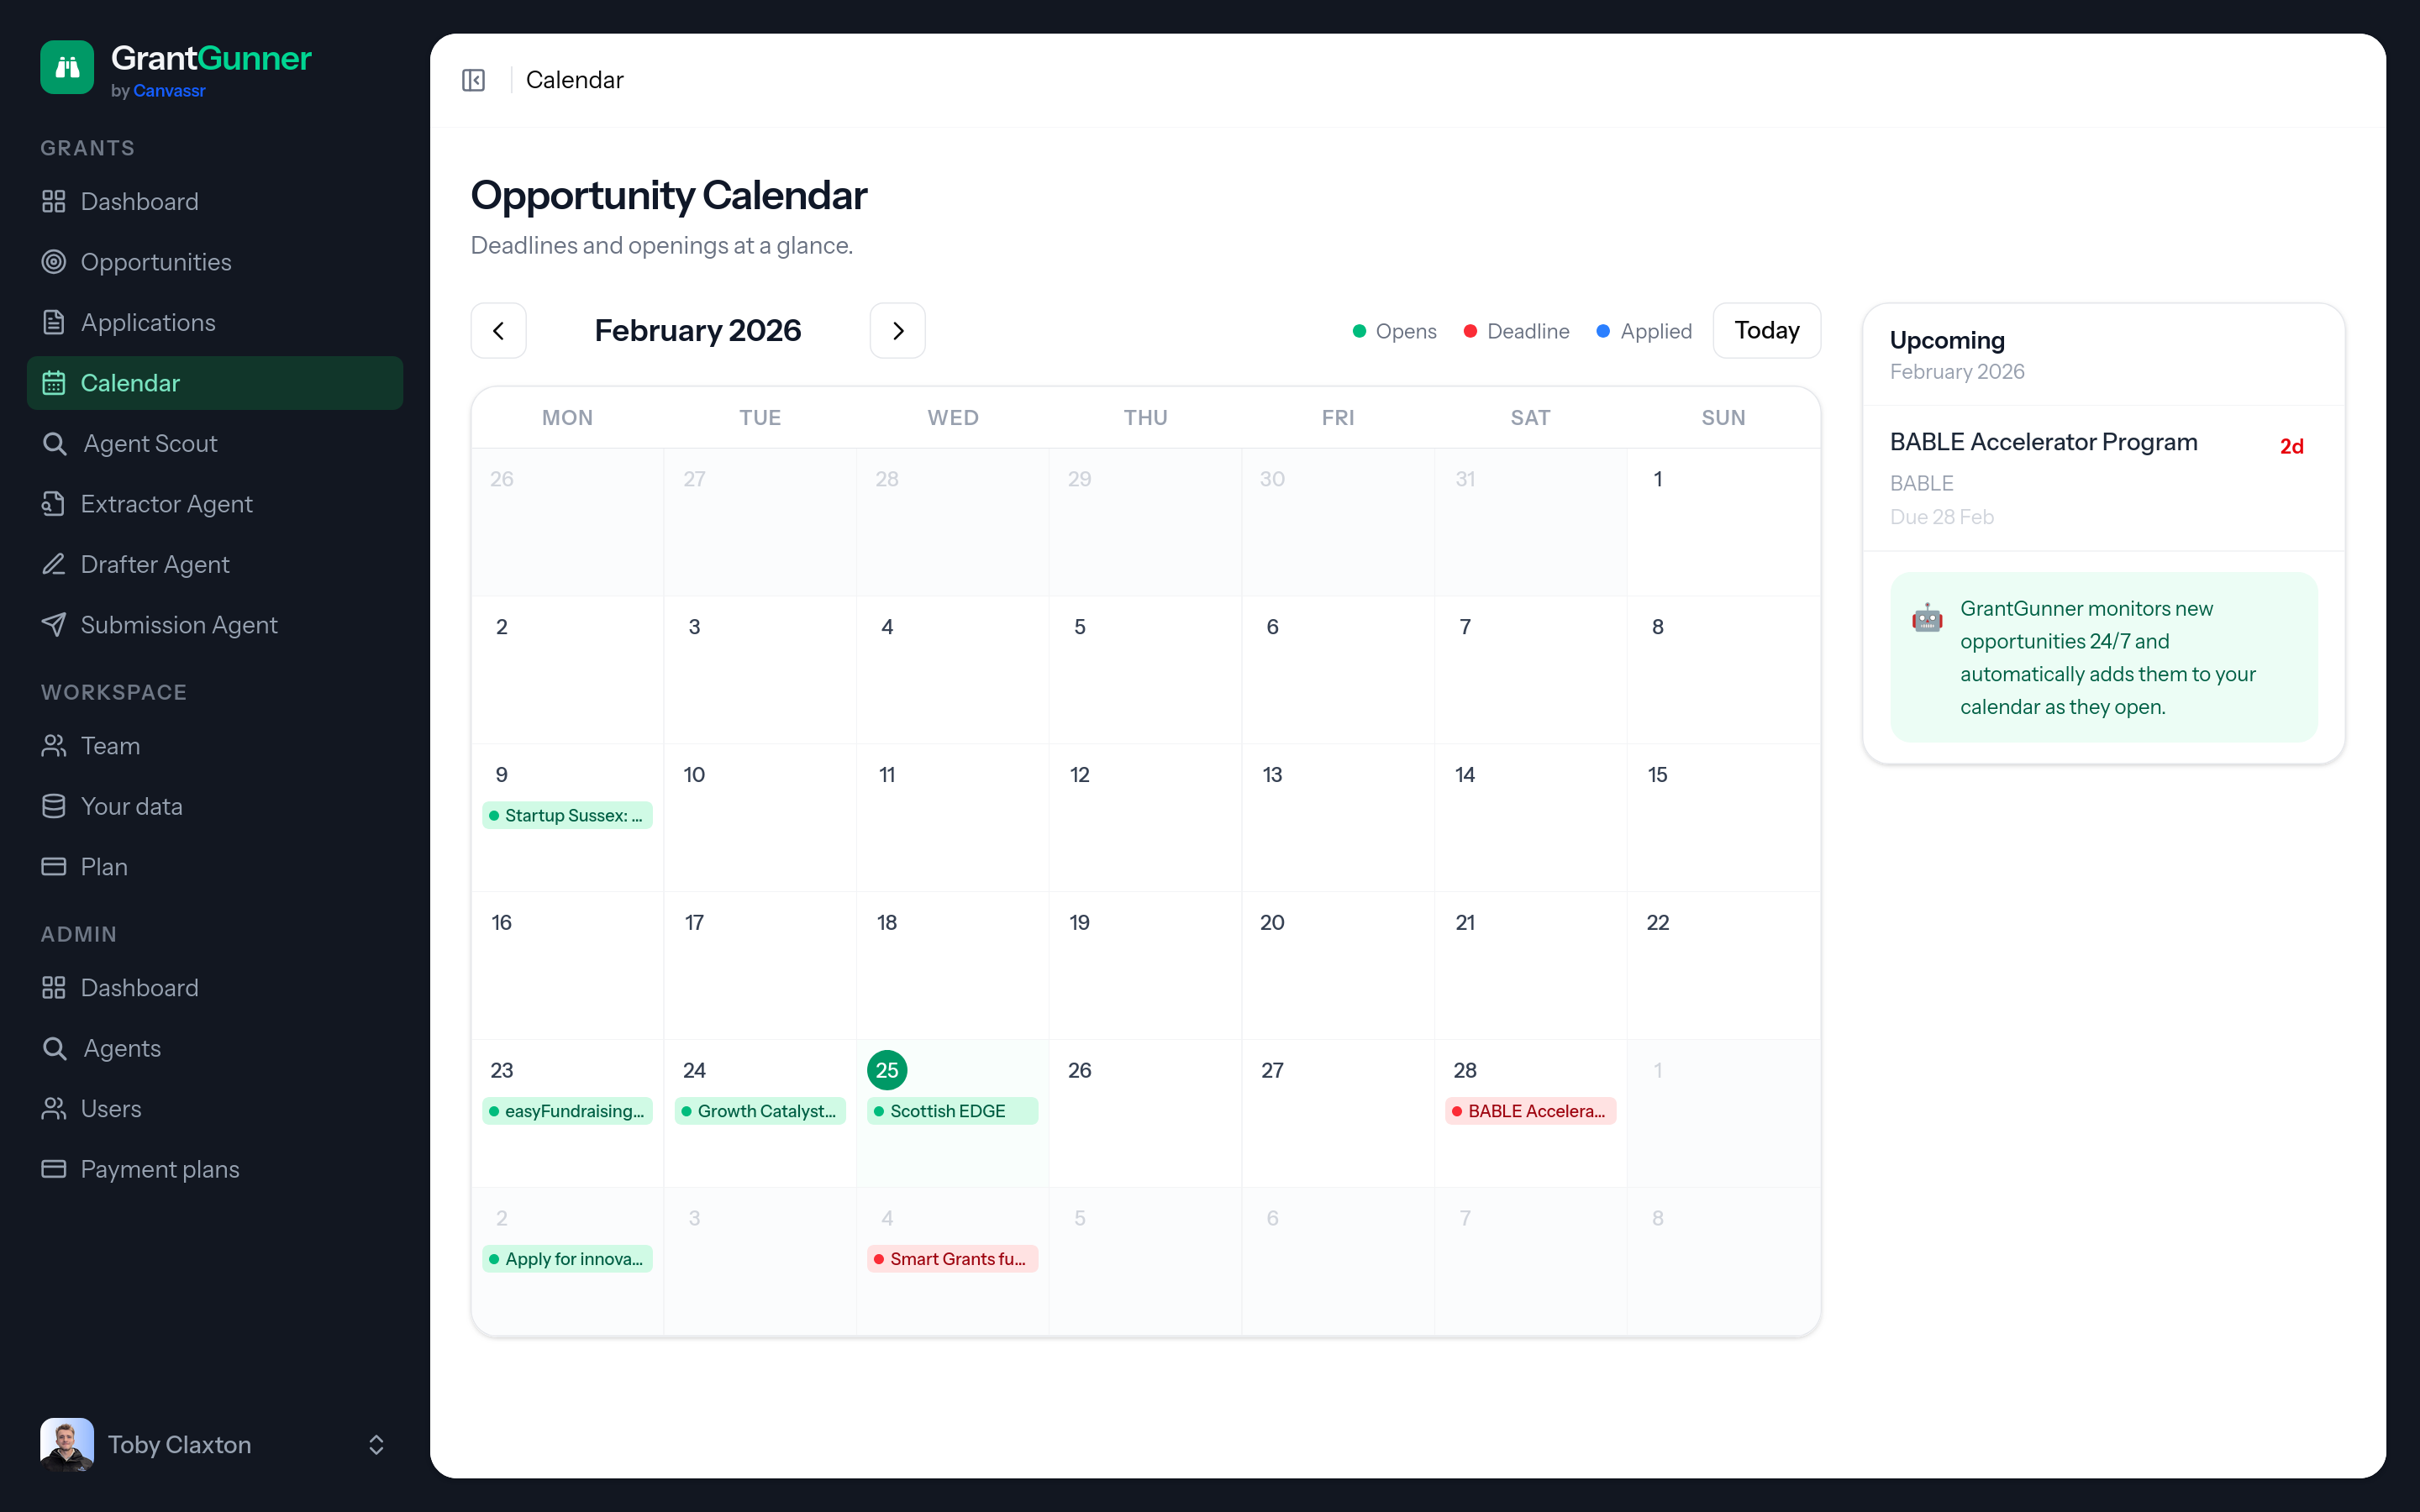Open Applications in sidebar
The image size is (2420, 1512).
coord(148,322)
